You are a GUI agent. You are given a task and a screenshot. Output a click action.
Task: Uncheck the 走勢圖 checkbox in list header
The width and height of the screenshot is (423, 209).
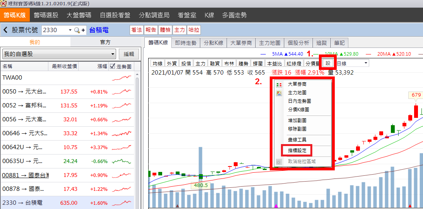113,66
